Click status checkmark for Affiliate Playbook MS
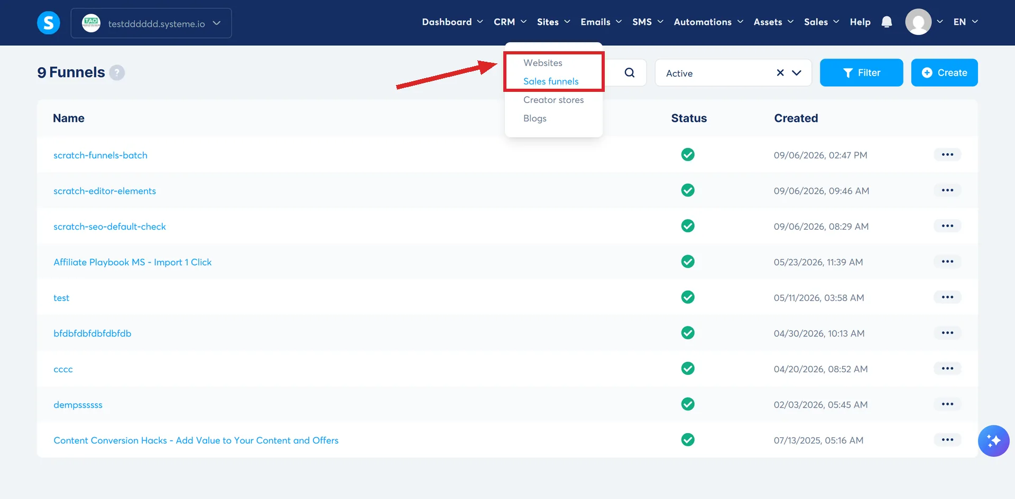This screenshot has height=499, width=1015. pos(688,261)
